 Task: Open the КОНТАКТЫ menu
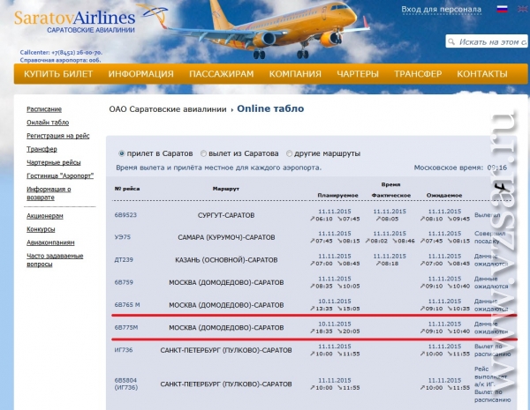coord(482,74)
